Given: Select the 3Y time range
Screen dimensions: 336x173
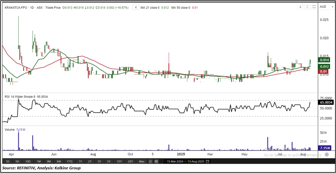Looking at the screenshot, I should click(99, 161).
